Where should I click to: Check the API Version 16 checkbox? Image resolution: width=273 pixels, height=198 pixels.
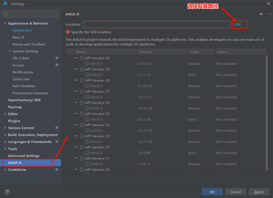tap(82, 103)
